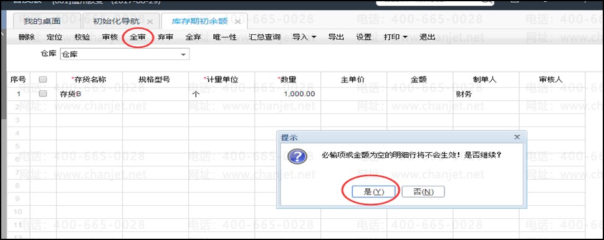This screenshot has height=240, width=604.
Task: Expand the 打印 dropdown arrow
Action: (x=405, y=37)
